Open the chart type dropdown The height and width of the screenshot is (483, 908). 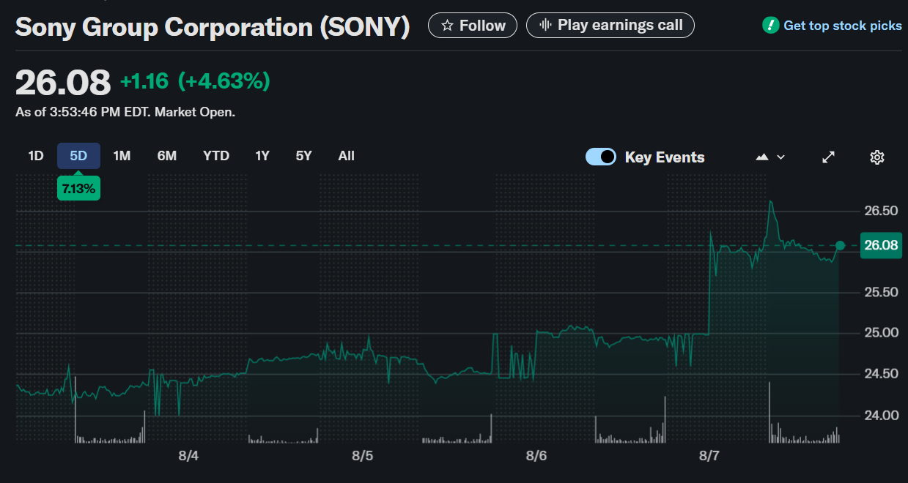click(770, 157)
